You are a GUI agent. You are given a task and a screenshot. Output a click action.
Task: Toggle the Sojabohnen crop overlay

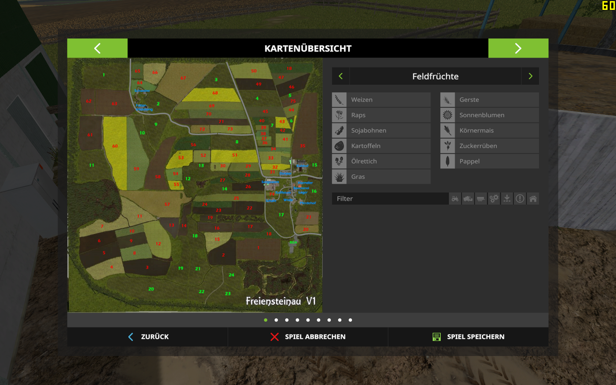[x=381, y=131]
